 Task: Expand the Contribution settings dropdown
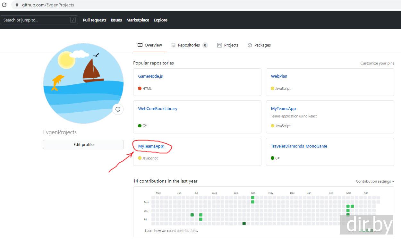[x=375, y=181]
